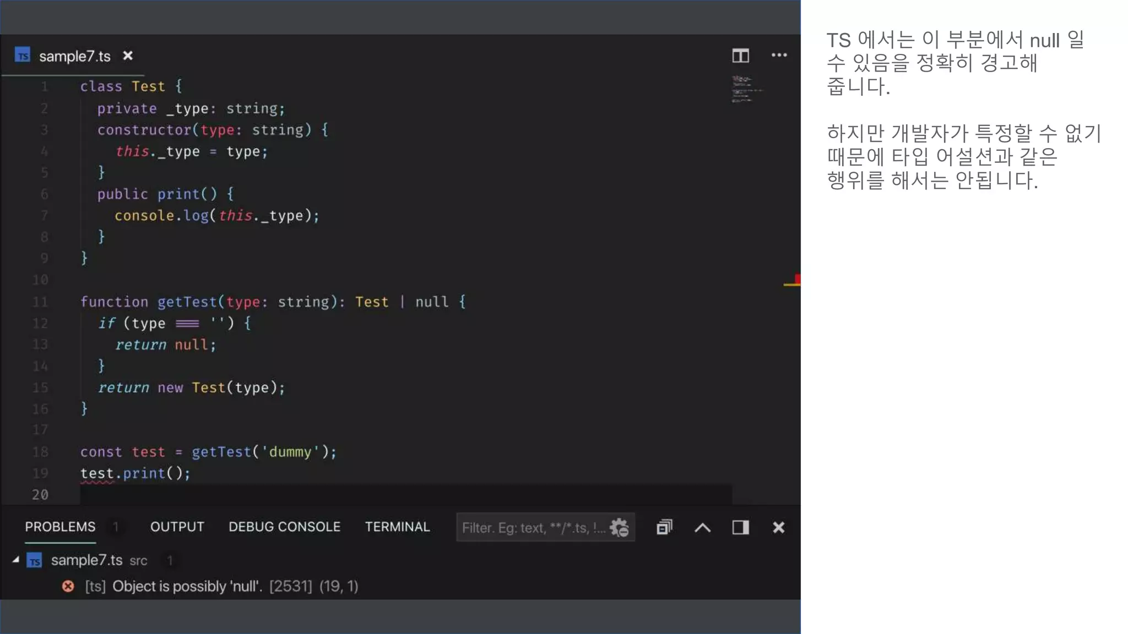This screenshot has height=634, width=1128.
Task: Click 'console.log' on line 7
Action: [161, 216]
